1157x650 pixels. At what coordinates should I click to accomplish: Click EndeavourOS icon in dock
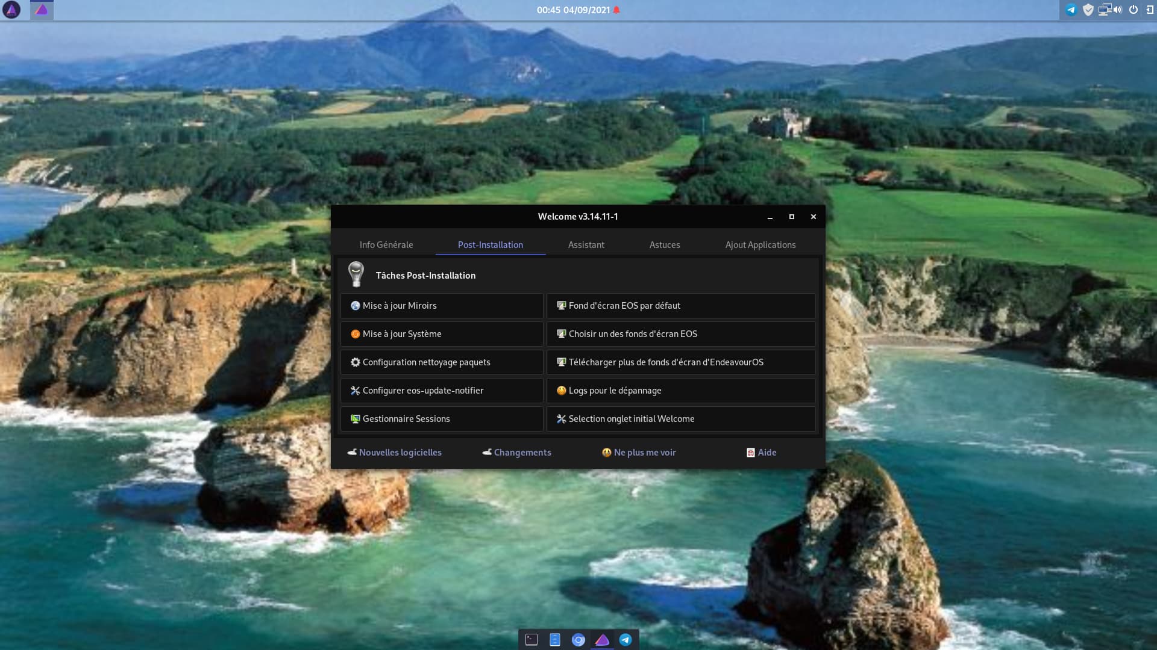click(603, 639)
